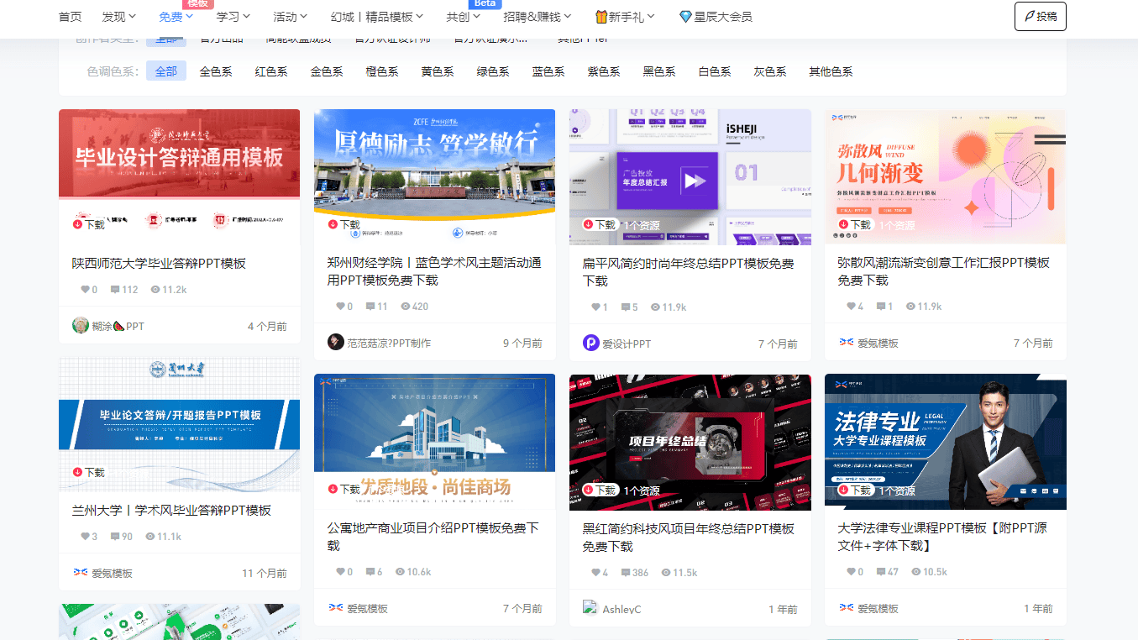Expand the 学习 navigation dropdown
Viewport: 1138px width, 640px height.
(233, 17)
